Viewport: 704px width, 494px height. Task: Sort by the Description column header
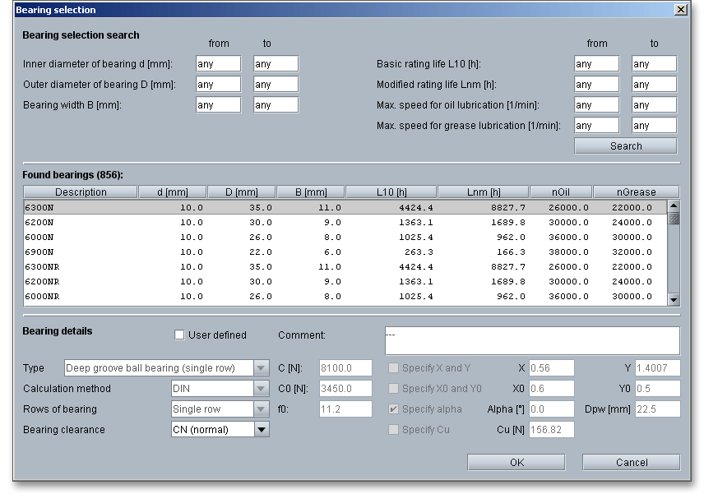point(81,192)
